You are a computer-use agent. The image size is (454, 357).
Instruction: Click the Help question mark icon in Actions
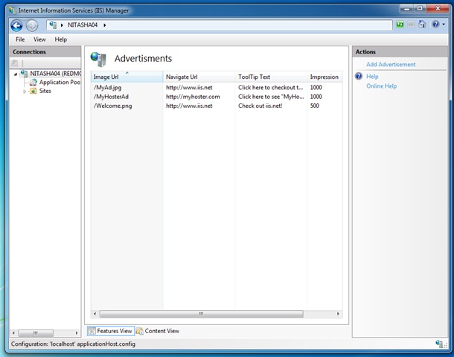point(359,77)
